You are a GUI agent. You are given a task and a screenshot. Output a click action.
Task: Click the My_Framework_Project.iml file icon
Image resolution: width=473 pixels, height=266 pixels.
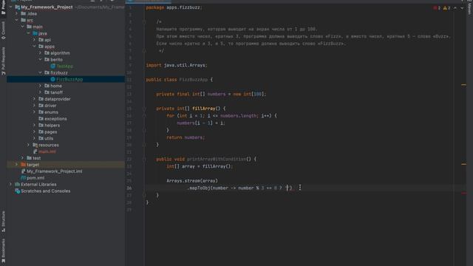23,171
